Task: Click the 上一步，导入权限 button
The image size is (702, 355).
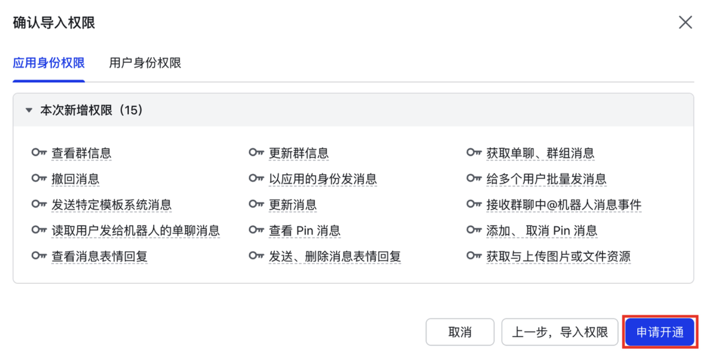Action: [559, 332]
